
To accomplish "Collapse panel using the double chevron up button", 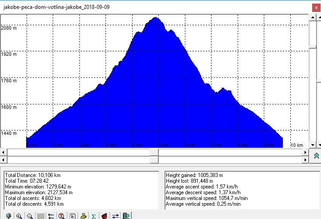I will coord(316,155).
